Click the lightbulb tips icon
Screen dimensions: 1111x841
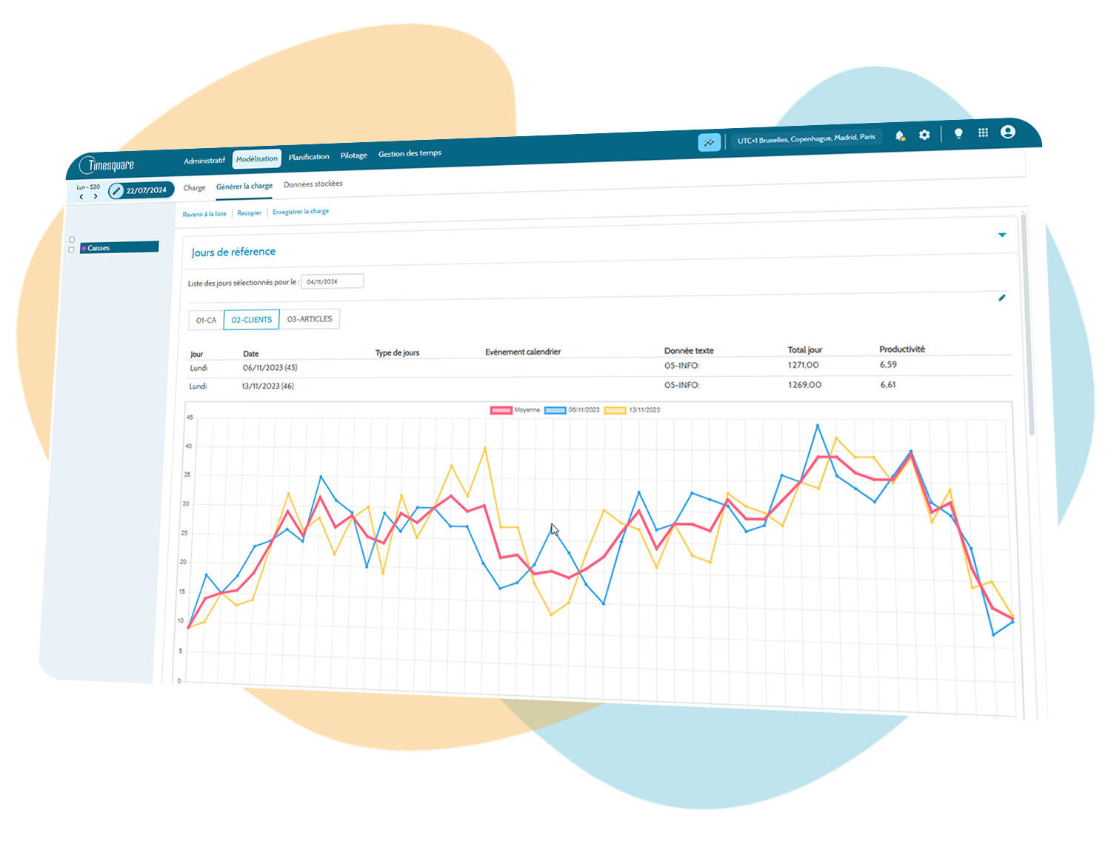[958, 133]
